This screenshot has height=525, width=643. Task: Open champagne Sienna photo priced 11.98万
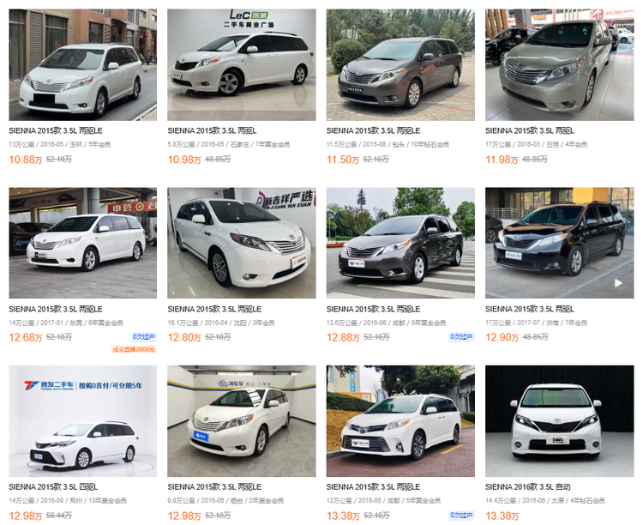coord(559,65)
